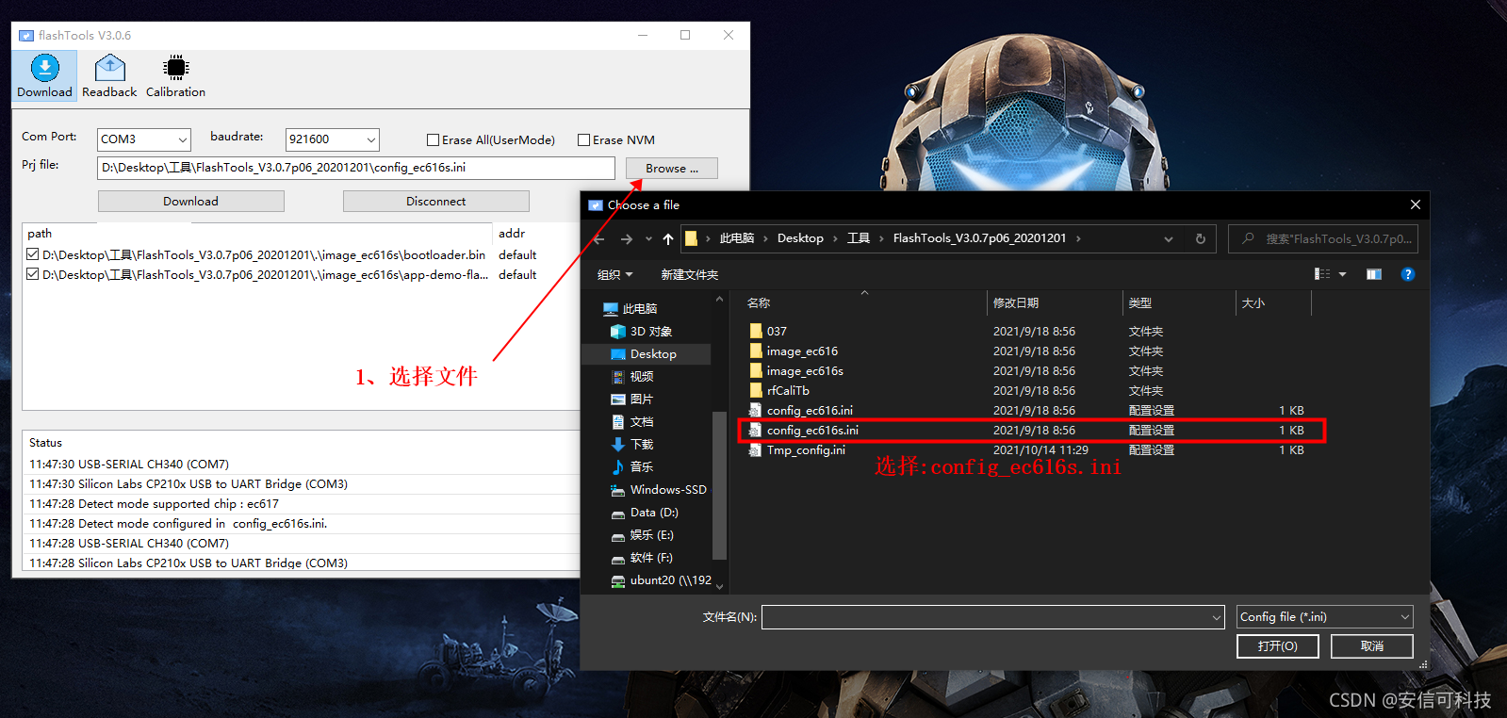This screenshot has height=718, width=1507.
Task: Toggle the Erase All(UserMode) checkbox
Action: coord(433,140)
